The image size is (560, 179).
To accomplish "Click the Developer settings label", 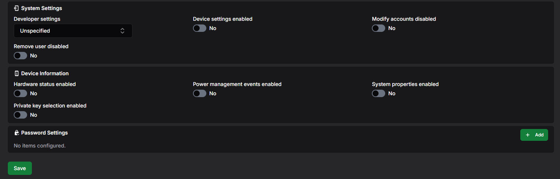I will click(37, 19).
